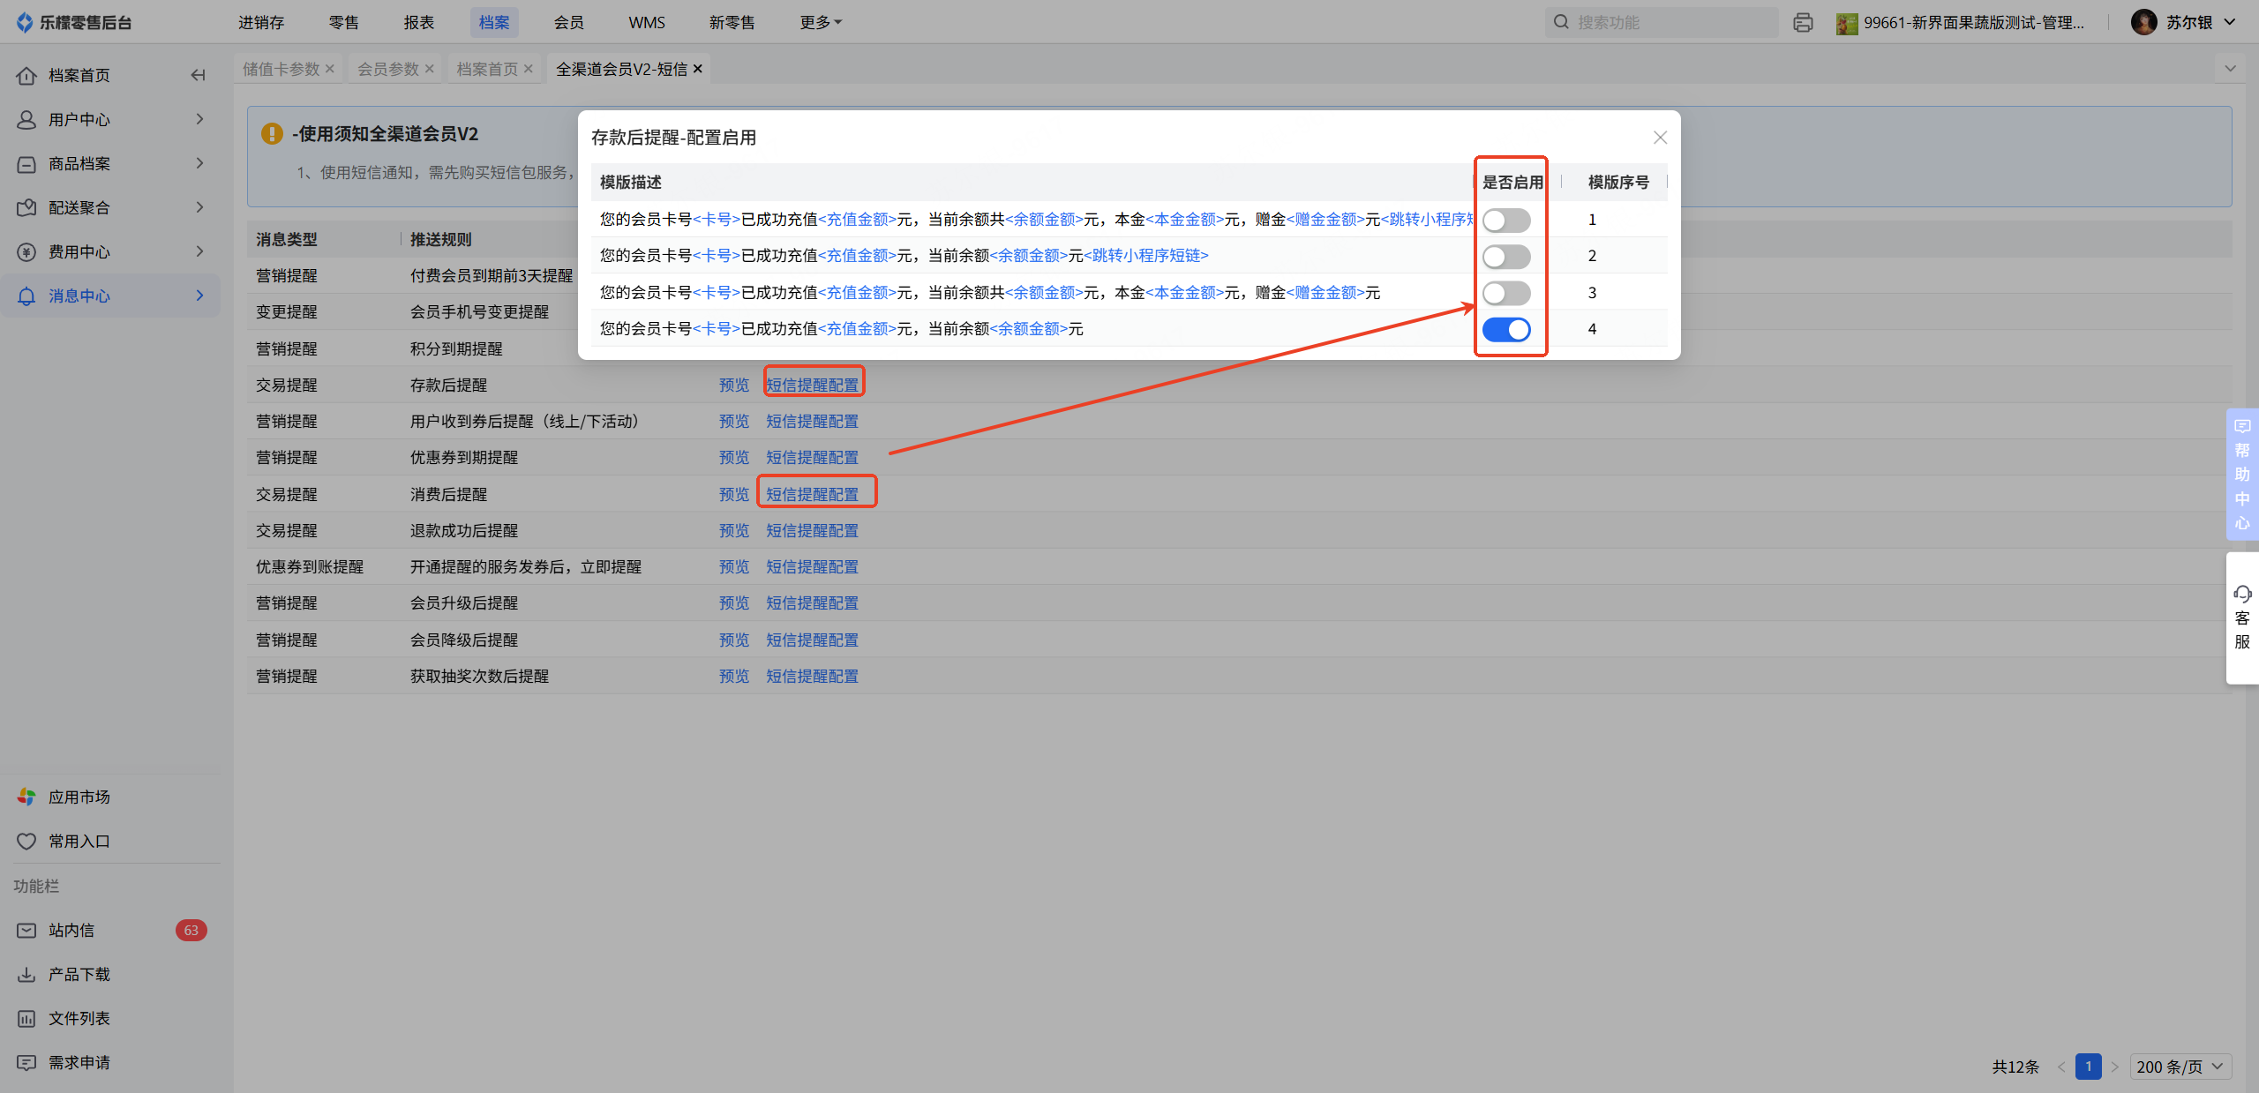
Task: Open the 帮助中心 side widget
Action: (x=2241, y=474)
